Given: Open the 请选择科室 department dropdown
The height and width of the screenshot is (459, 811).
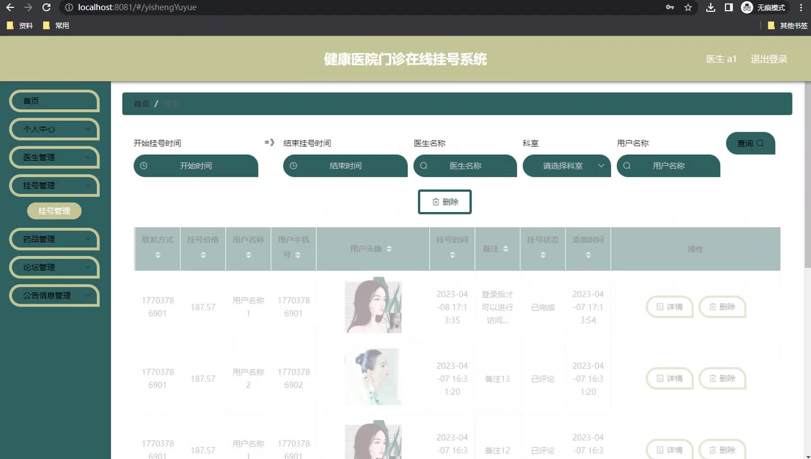Looking at the screenshot, I should pos(567,166).
